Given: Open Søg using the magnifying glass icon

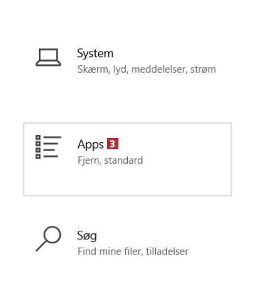Looking at the screenshot, I should tap(48, 238).
